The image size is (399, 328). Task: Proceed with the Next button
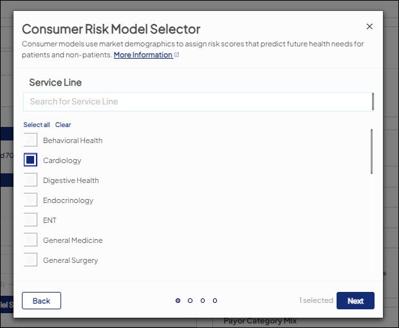pyautogui.click(x=355, y=301)
